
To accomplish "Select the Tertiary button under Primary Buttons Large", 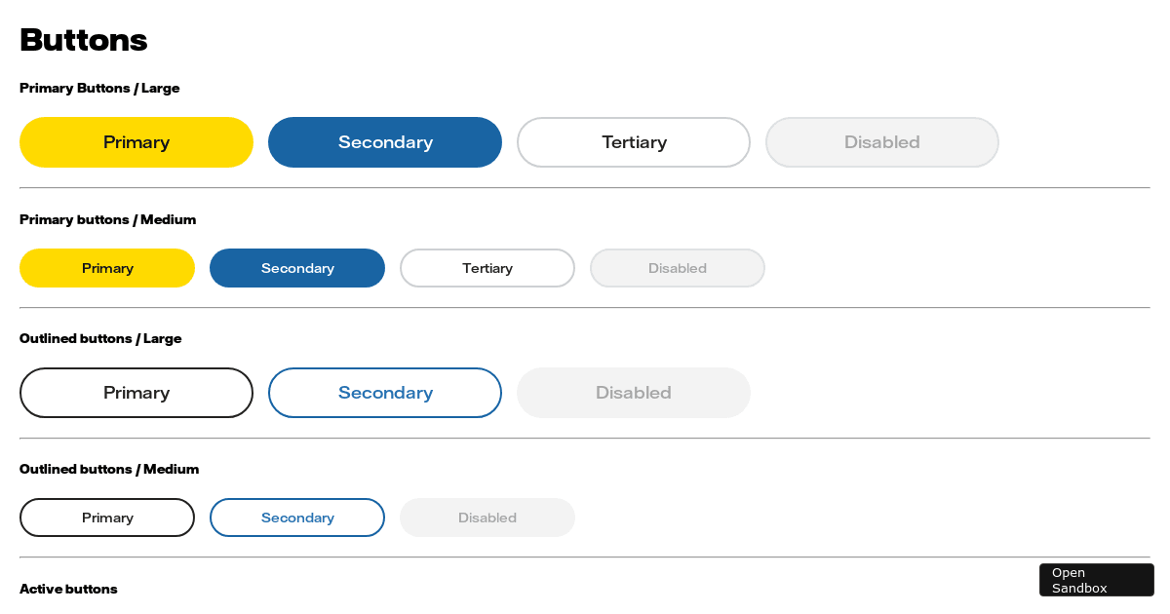I will click(634, 142).
